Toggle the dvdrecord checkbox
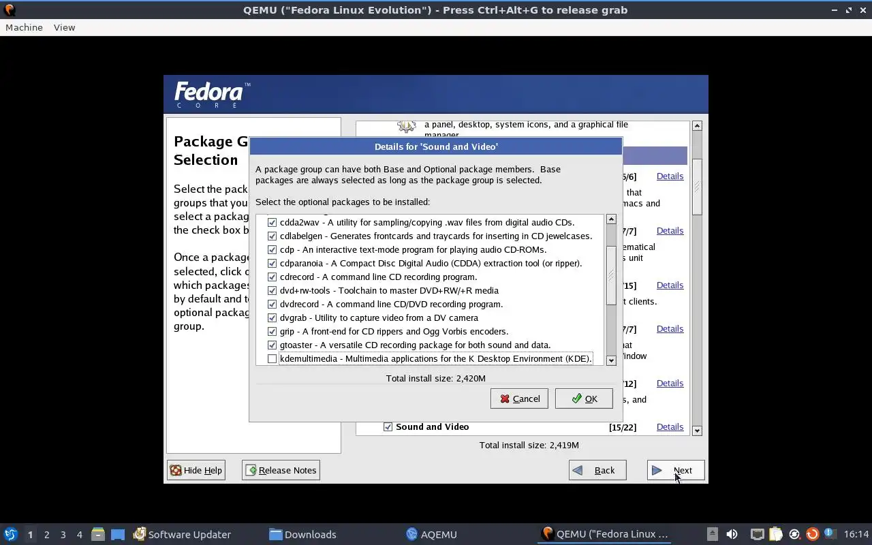The height and width of the screenshot is (545, 872). click(x=272, y=304)
